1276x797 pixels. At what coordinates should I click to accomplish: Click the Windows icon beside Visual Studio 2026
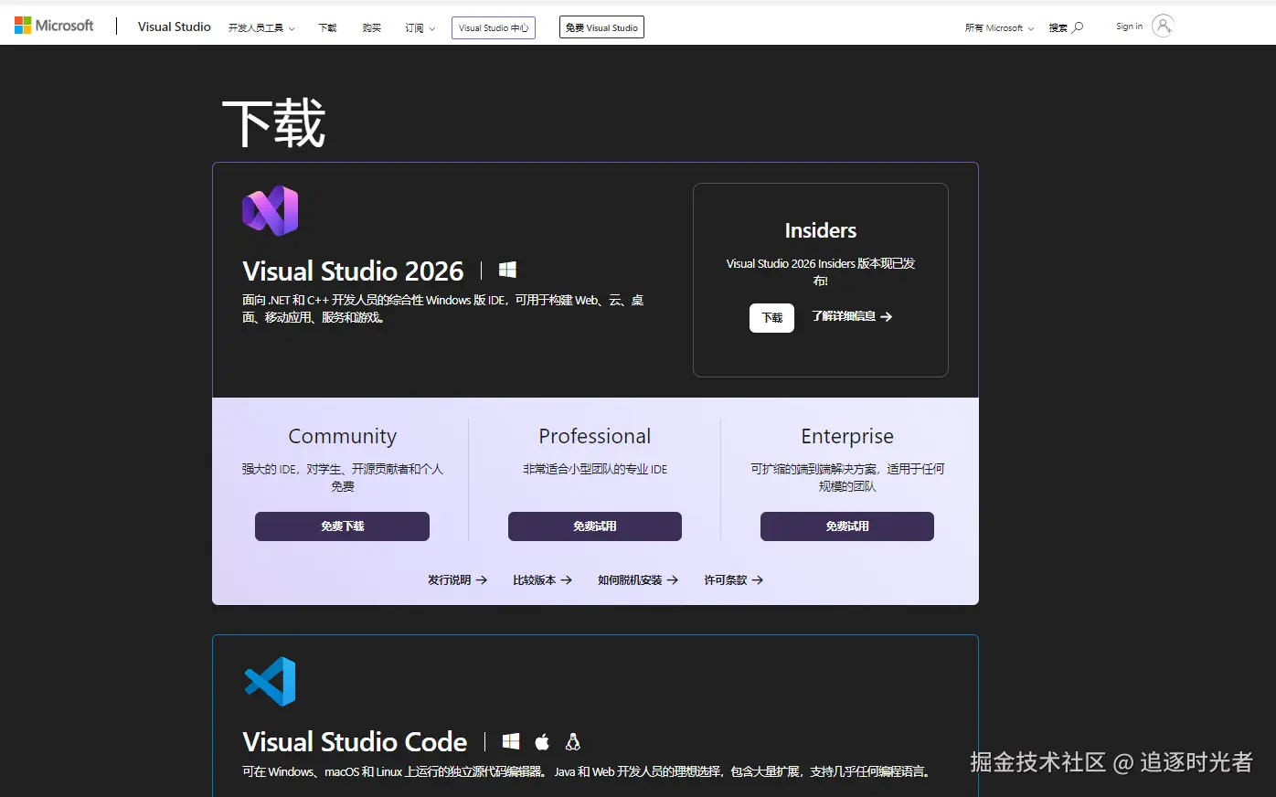pos(507,270)
